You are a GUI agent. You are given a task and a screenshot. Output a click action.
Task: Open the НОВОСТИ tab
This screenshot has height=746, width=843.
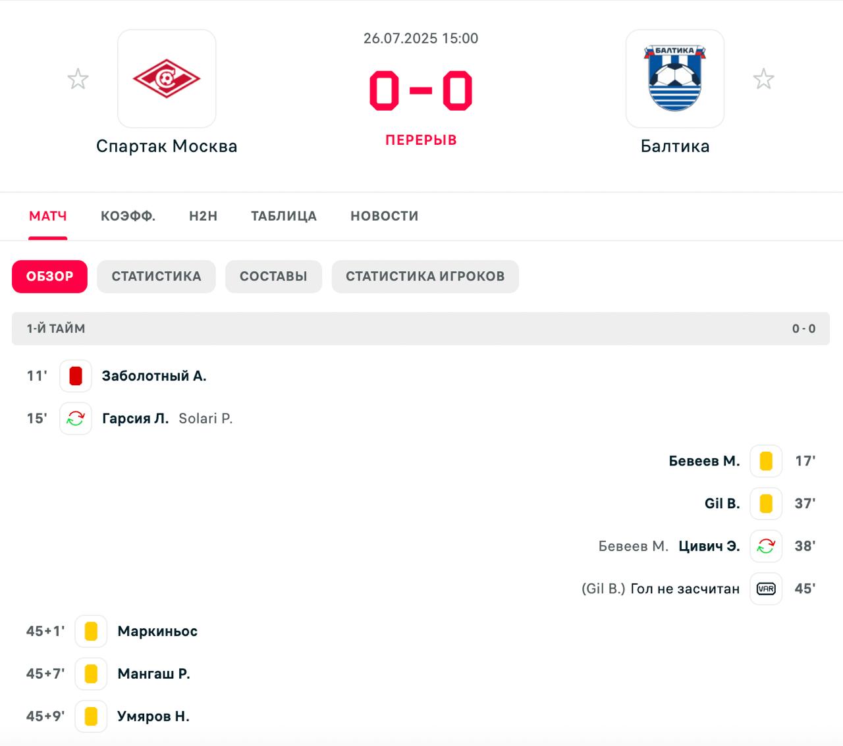tap(385, 216)
